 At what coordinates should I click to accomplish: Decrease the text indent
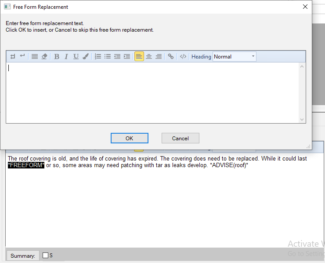[117, 56]
